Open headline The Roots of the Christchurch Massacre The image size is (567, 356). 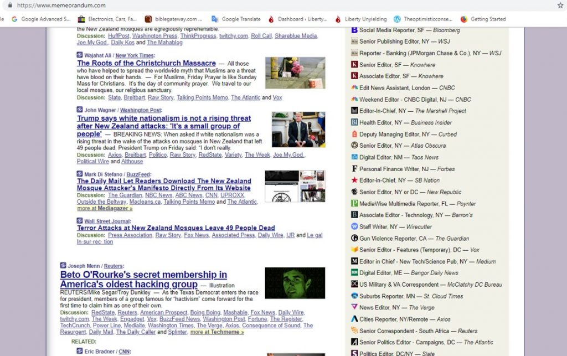(146, 63)
